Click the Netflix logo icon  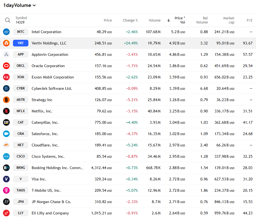pyautogui.click(x=6, y=111)
